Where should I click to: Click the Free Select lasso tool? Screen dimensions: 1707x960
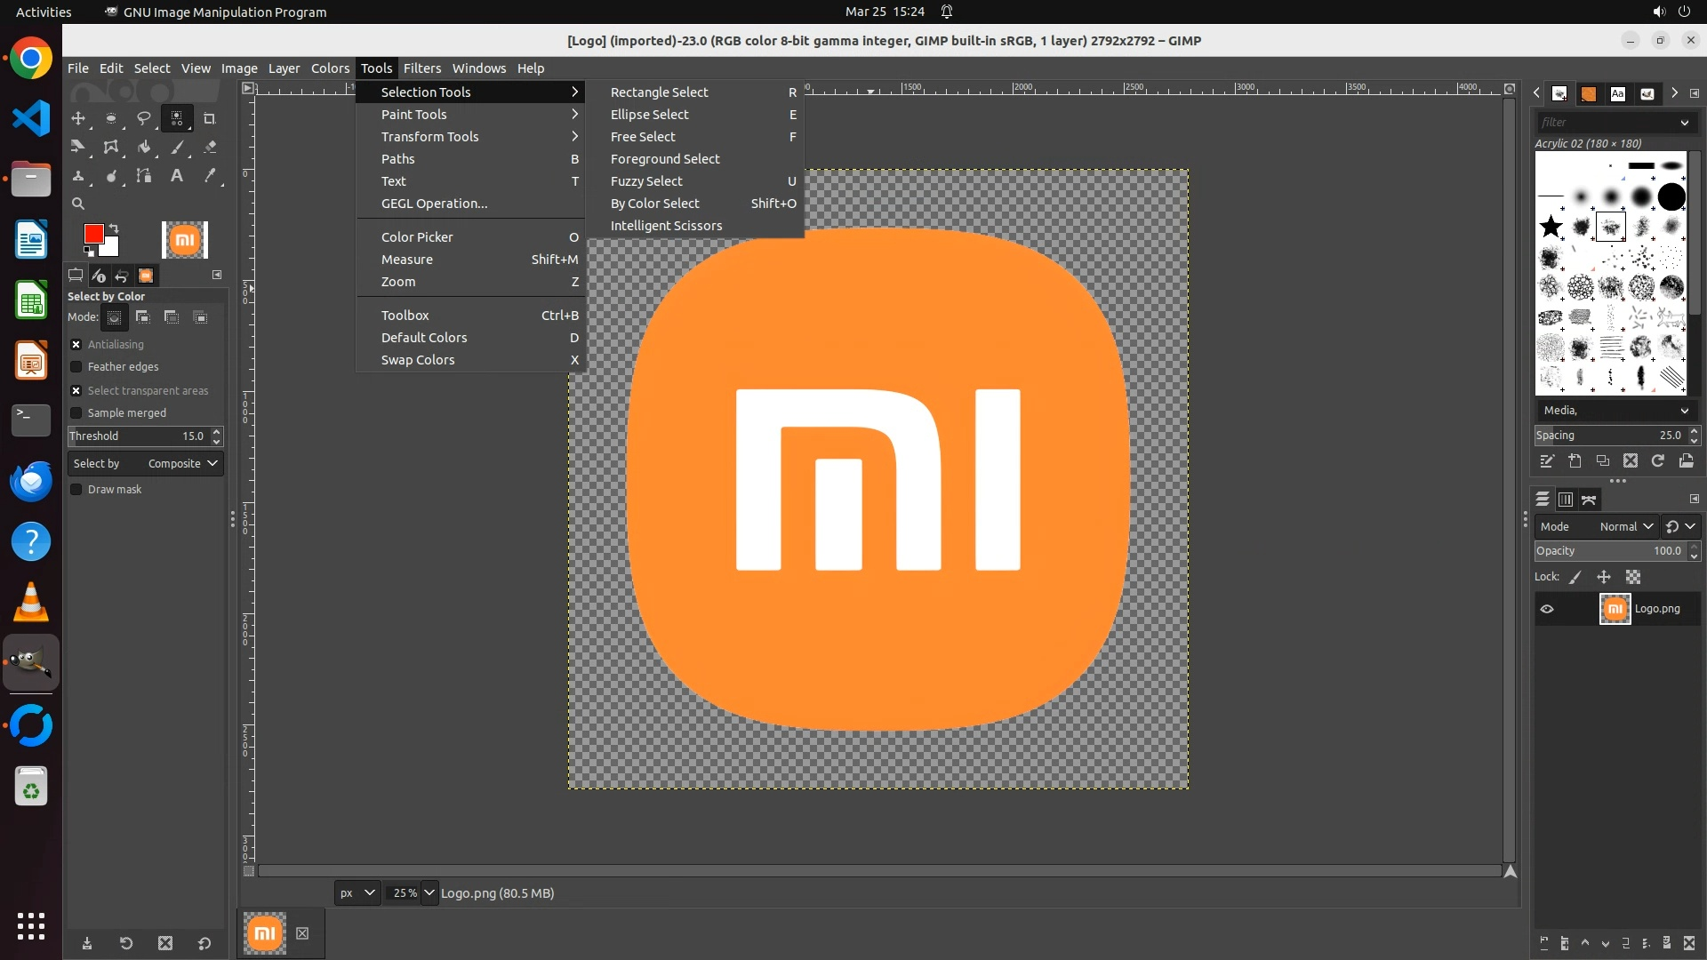coord(144,118)
